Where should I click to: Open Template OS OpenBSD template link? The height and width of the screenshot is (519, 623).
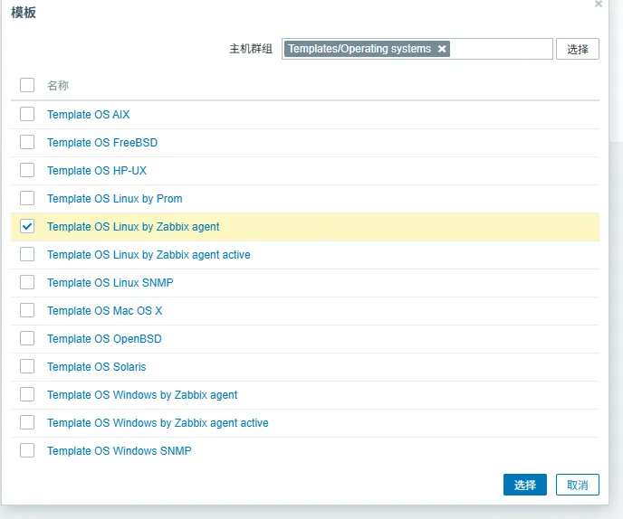[104, 339]
